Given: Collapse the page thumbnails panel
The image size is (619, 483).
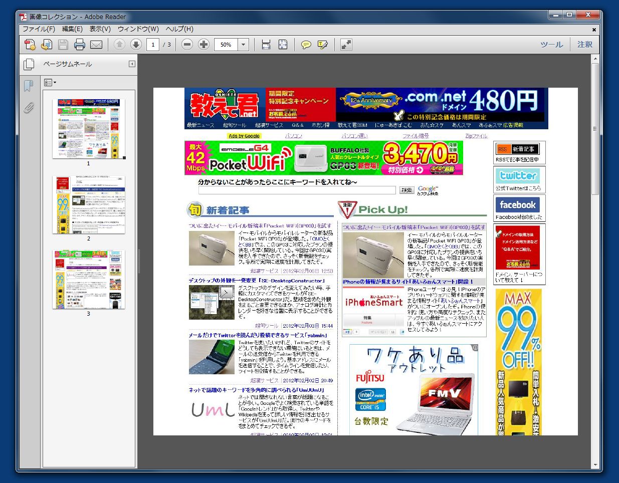Looking at the screenshot, I should (132, 64).
